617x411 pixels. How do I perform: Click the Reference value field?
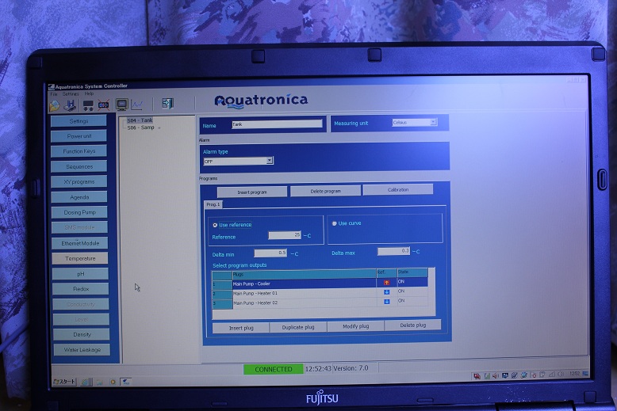click(285, 235)
